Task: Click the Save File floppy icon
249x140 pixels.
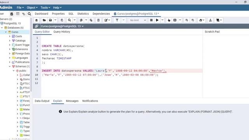Action: point(50,20)
